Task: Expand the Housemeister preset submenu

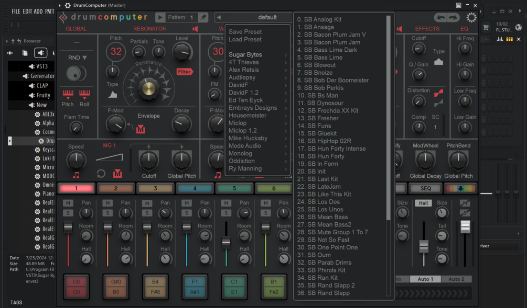Action: 258,115
